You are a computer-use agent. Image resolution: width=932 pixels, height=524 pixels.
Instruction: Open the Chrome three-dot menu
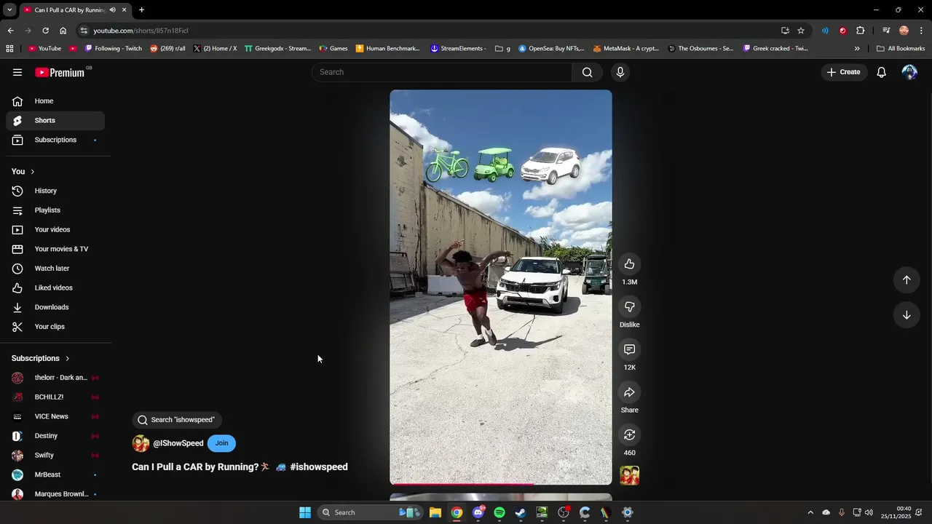[922, 31]
